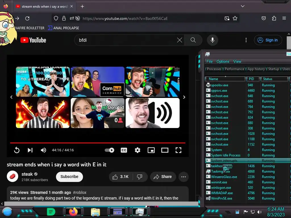Open video settings gear icon

click(137, 150)
